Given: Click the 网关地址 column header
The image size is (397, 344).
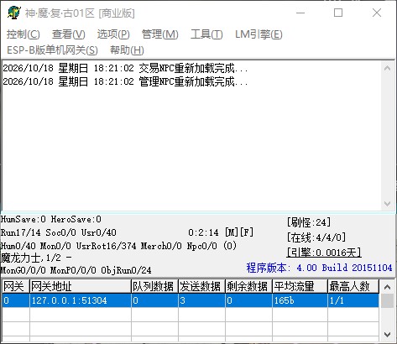Looking at the screenshot, I should point(81,286).
